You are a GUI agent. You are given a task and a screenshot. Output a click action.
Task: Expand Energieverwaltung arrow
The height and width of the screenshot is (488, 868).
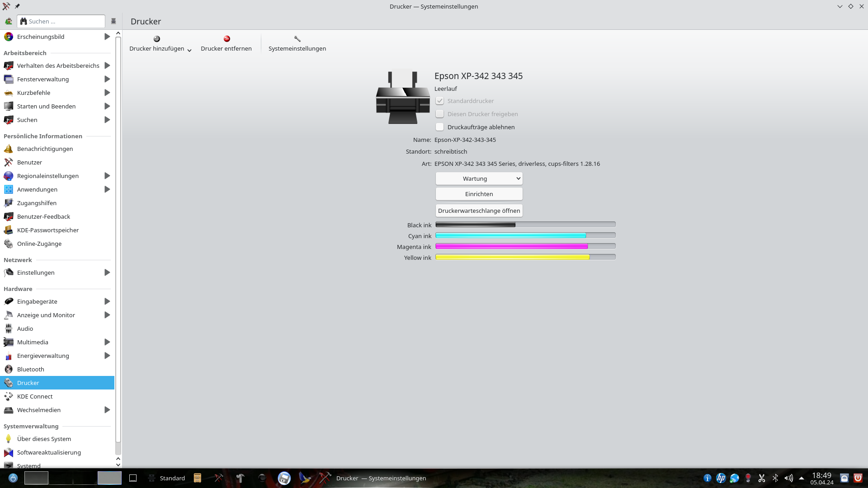coord(107,356)
